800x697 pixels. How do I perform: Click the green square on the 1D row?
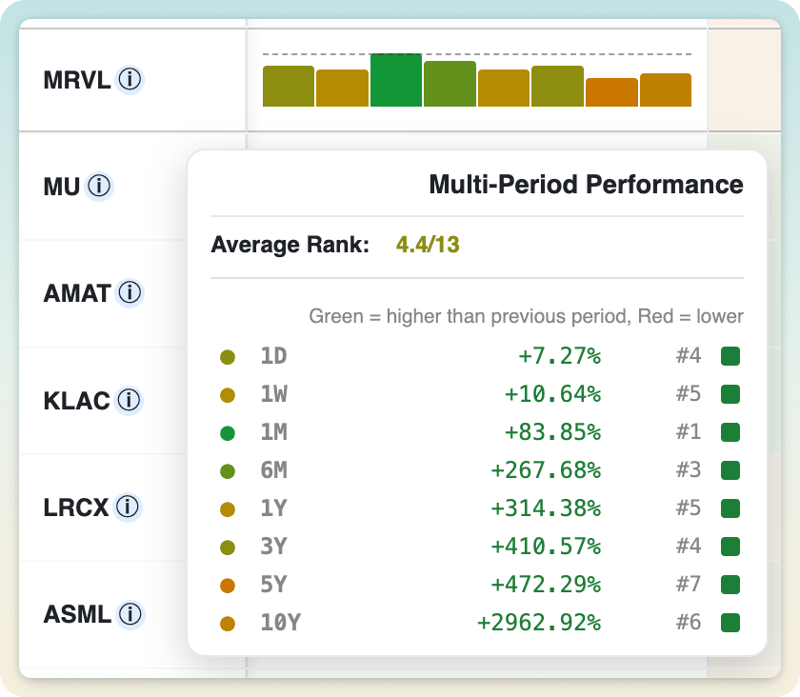click(x=730, y=356)
